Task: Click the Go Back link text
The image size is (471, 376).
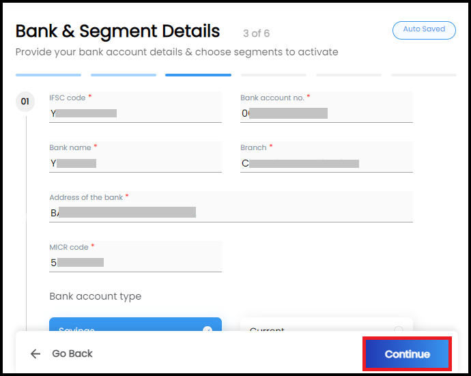Action: point(72,353)
